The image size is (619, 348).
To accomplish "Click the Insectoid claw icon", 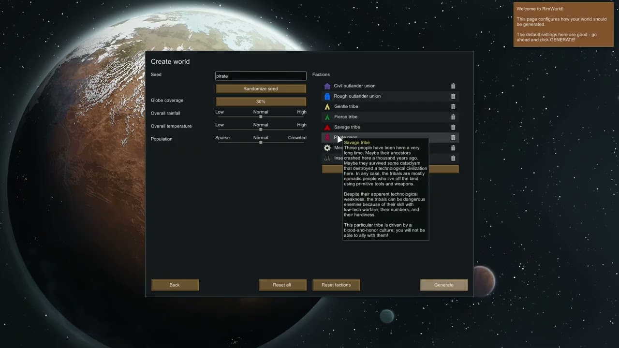I will [327, 158].
